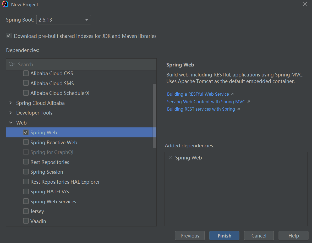The height and width of the screenshot is (243, 312).
Task: Select the Jersey row label
Action: pyautogui.click(x=37, y=211)
